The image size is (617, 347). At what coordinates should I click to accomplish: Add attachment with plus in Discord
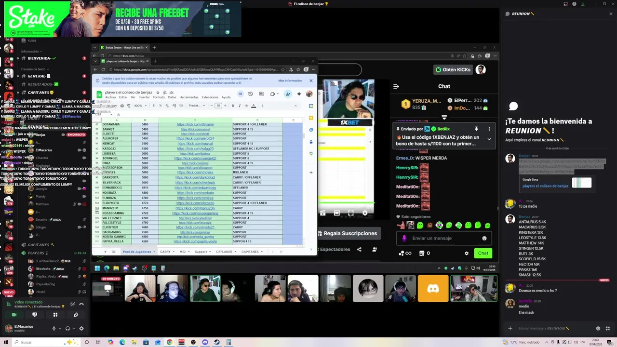click(510, 329)
